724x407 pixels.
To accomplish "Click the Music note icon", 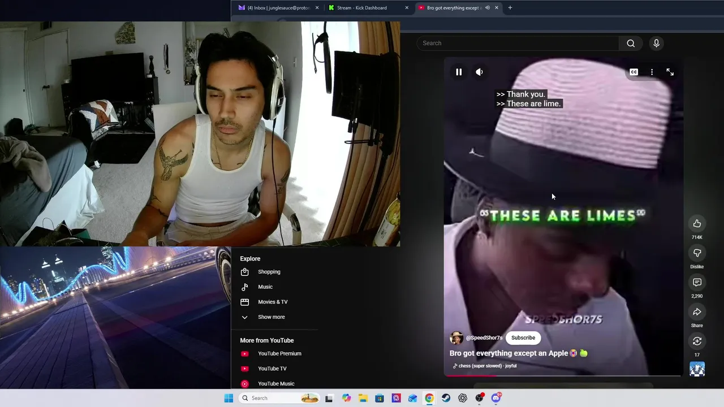I will (x=244, y=287).
